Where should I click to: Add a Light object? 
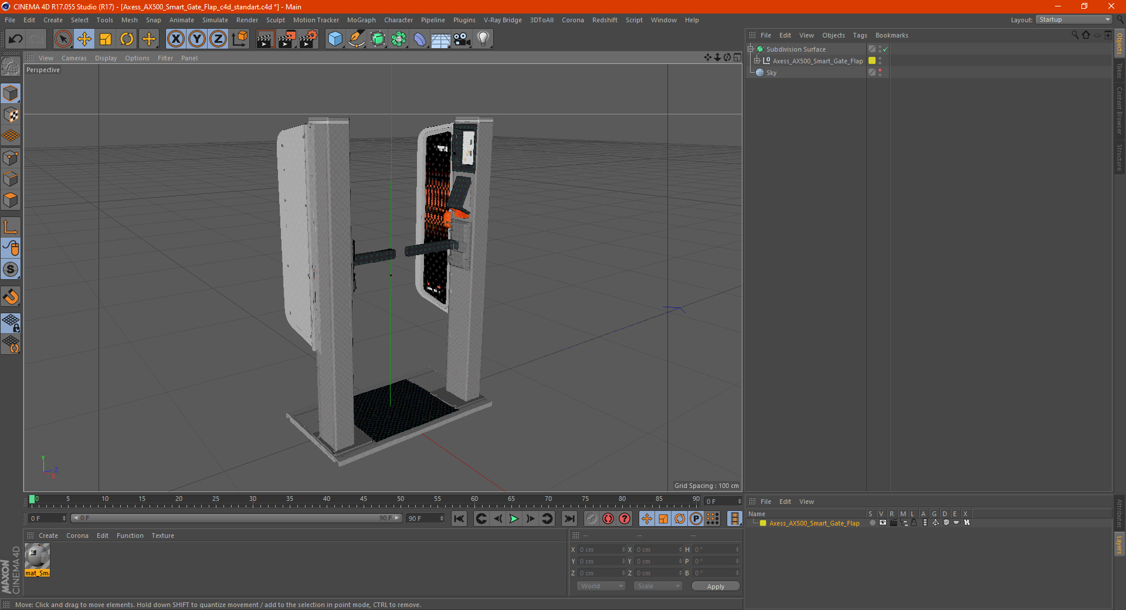[x=483, y=39]
